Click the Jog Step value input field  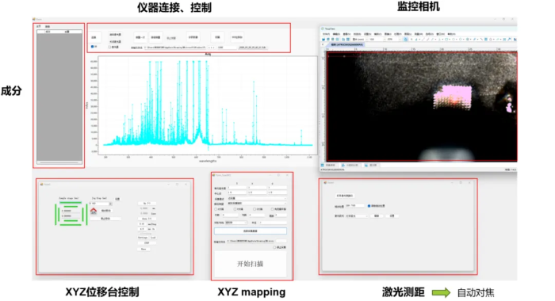(99, 204)
